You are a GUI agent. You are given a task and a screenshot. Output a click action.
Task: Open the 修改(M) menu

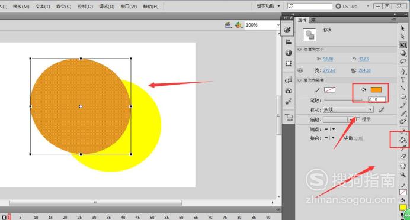21,7
